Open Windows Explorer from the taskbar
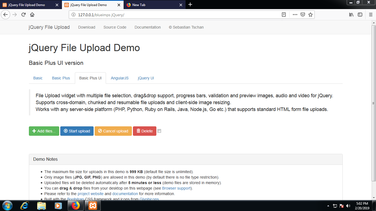 (41, 206)
